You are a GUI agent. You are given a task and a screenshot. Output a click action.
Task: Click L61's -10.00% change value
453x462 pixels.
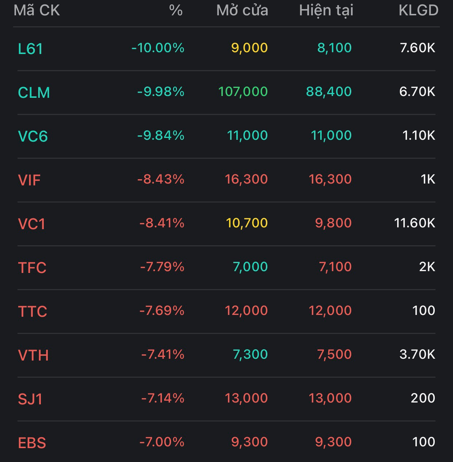[158, 48]
